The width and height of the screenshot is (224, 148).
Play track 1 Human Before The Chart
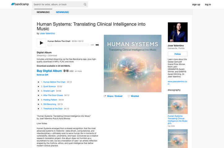coord(38,82)
